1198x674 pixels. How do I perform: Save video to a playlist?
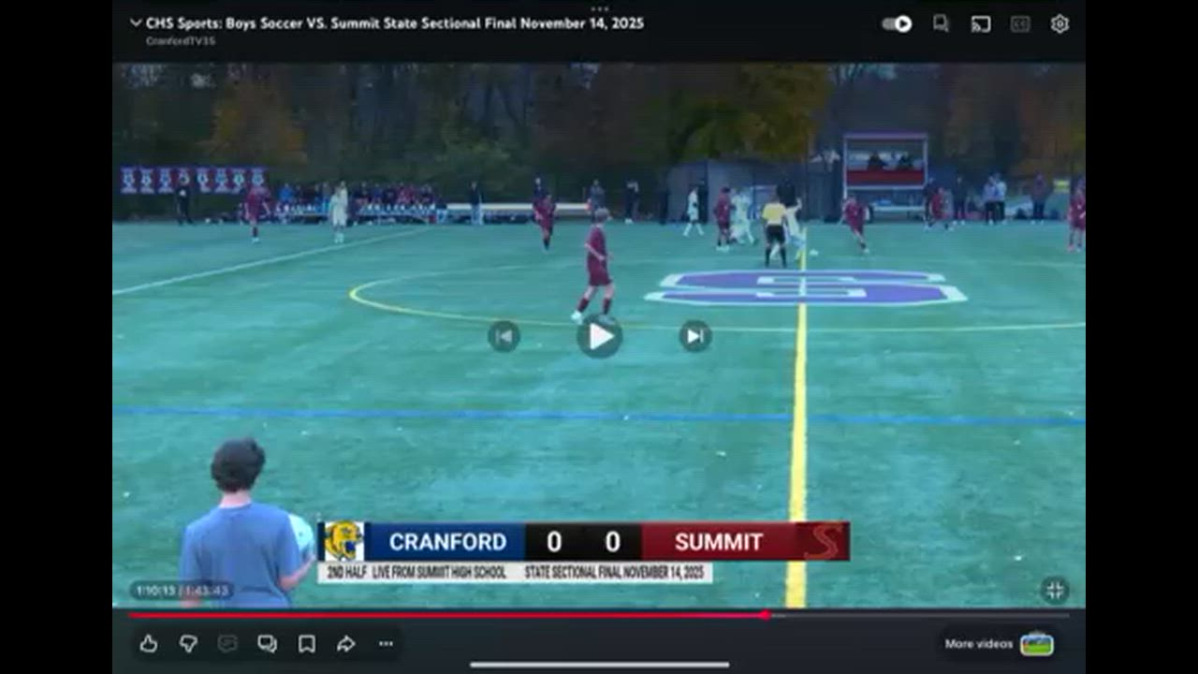coord(306,643)
